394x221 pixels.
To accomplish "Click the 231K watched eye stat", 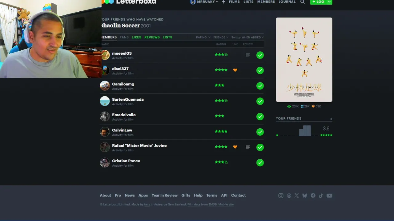I will coord(293,107).
